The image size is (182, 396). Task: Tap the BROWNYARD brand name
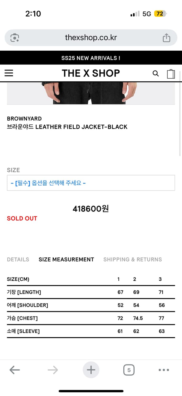pos(24,119)
